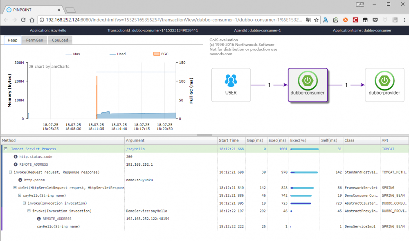This screenshot has width=409, height=241.
Task: Toggle the FGC series in legend
Action: click(161, 54)
